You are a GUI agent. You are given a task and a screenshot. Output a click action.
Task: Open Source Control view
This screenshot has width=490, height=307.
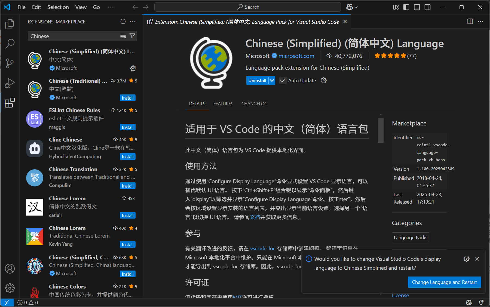pos(10,63)
